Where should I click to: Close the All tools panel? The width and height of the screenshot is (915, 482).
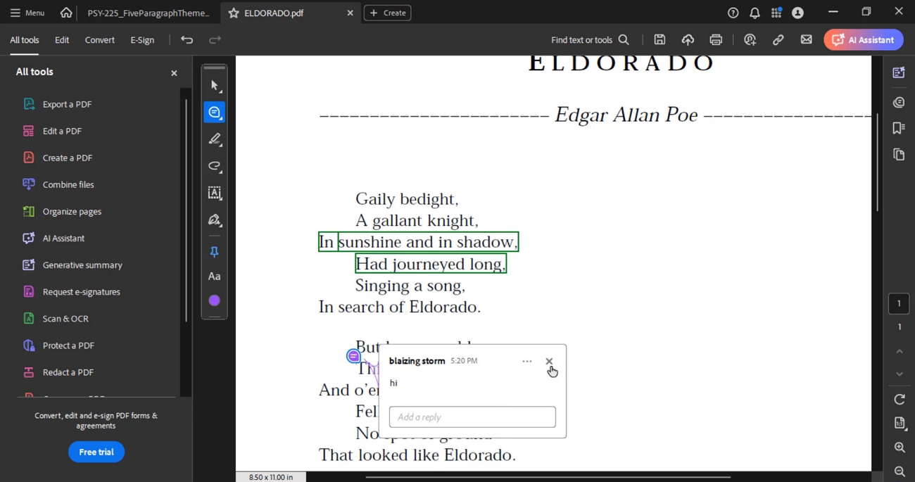click(174, 73)
